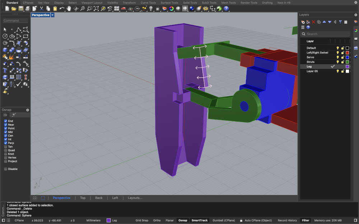Click Record History in the status bar
This screenshot has width=359, height=224.
click(287, 220)
